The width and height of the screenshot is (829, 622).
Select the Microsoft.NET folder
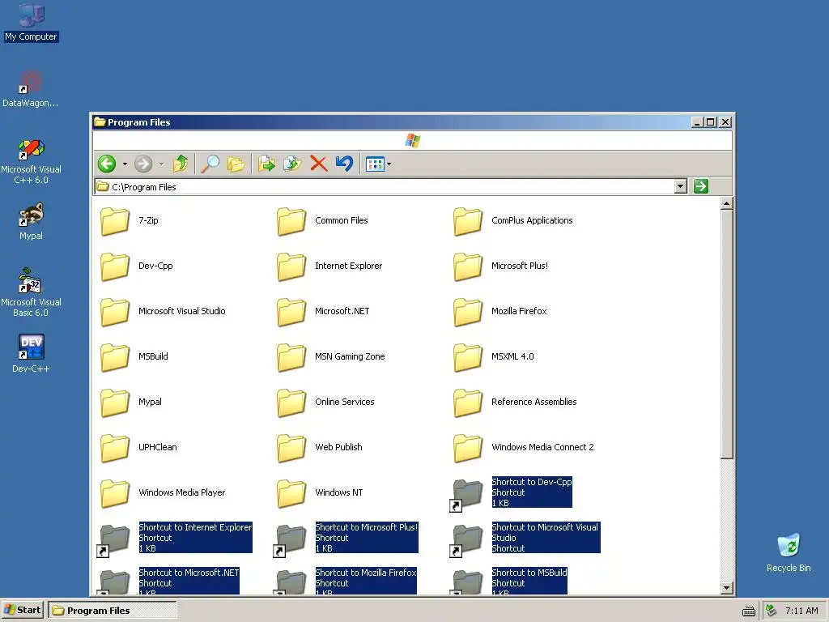(x=323, y=312)
